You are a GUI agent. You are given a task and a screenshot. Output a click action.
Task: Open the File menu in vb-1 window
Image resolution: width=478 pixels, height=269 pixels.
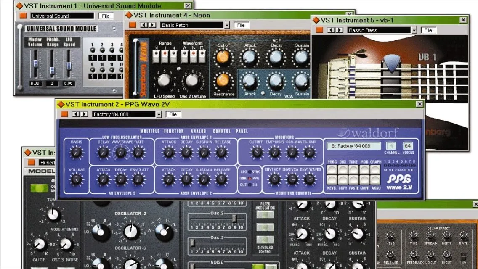pyautogui.click(x=428, y=30)
